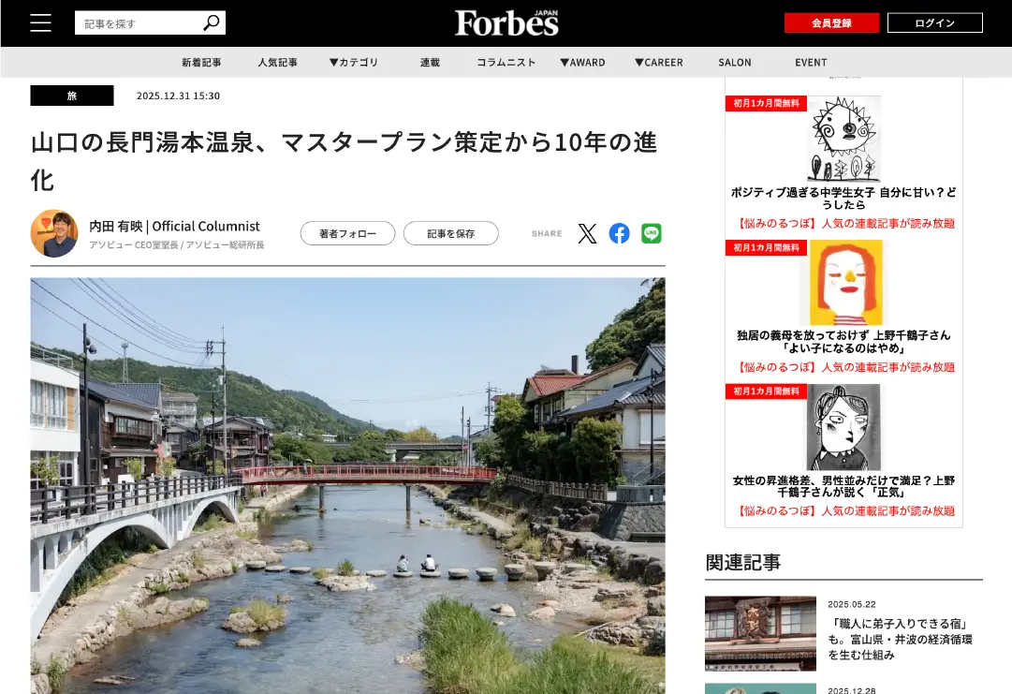Image resolution: width=1012 pixels, height=694 pixels.
Task: Toggle 記事を保存 to save article
Action: pyautogui.click(x=450, y=233)
